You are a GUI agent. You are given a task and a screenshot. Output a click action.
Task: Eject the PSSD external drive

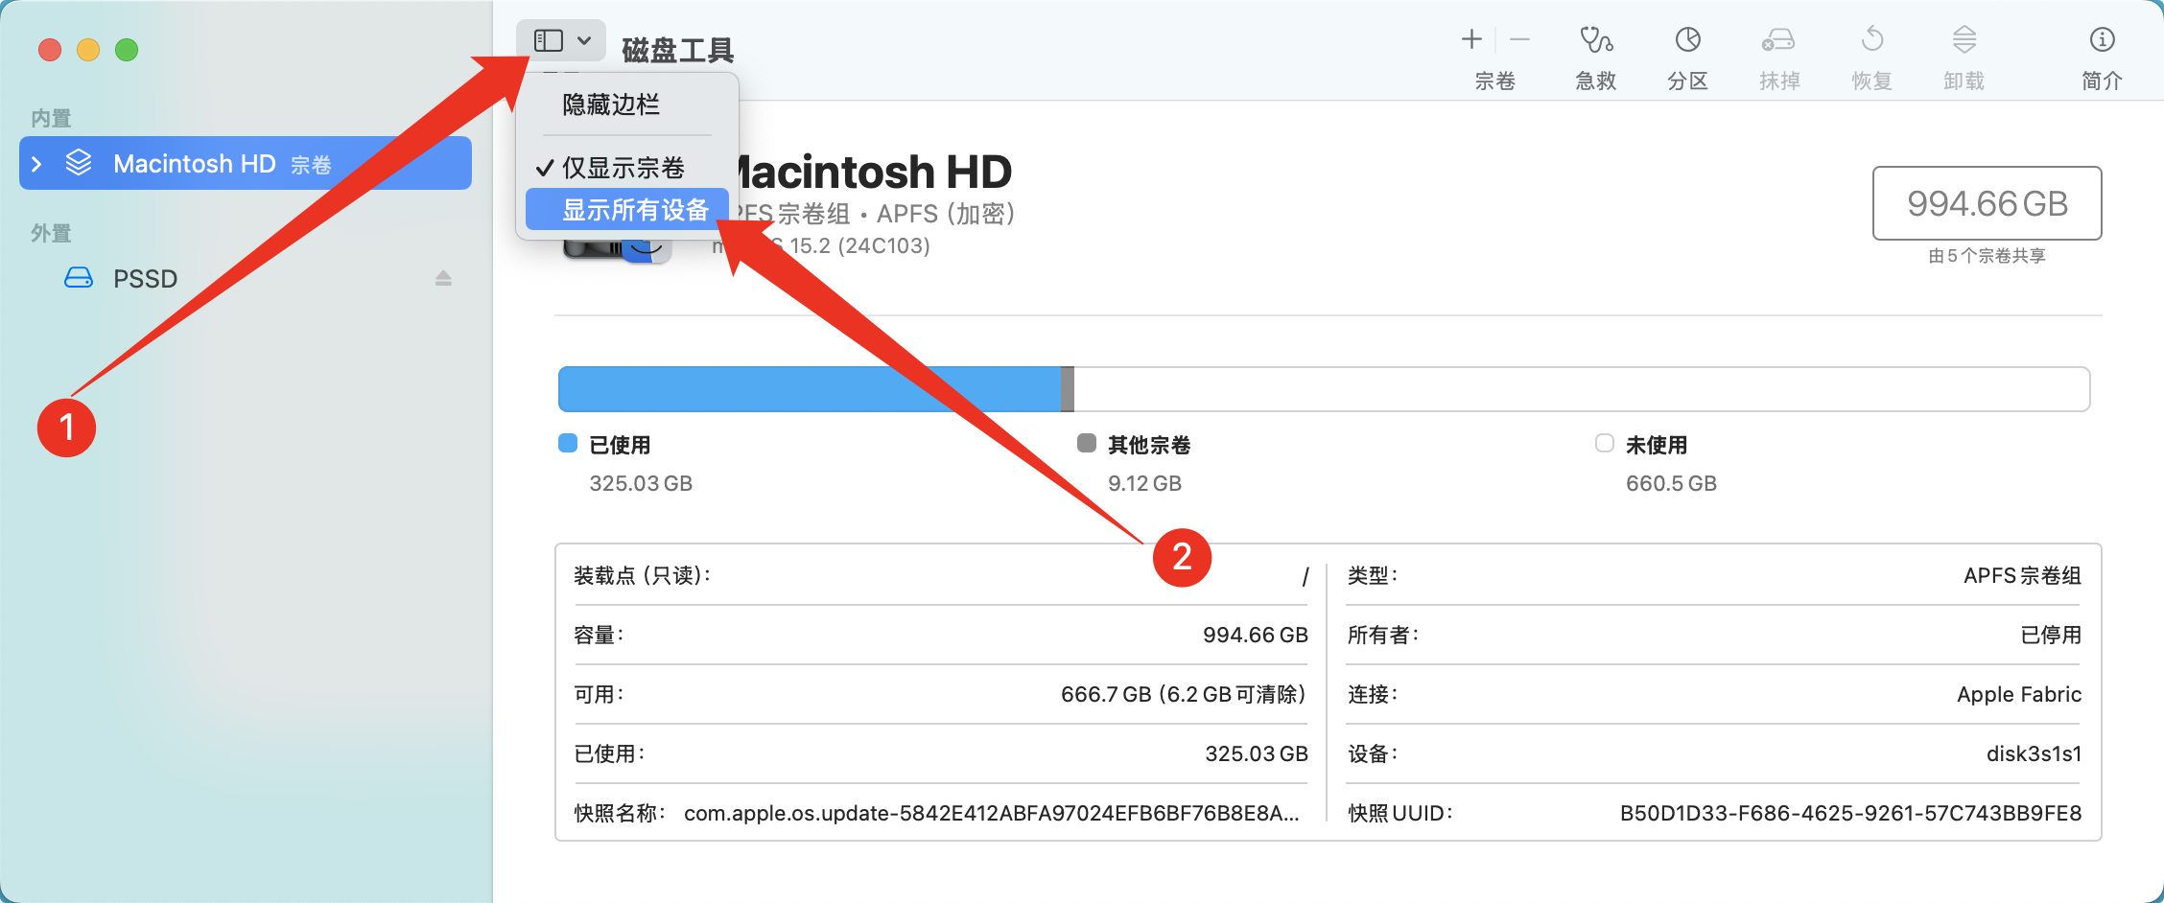coord(443,279)
